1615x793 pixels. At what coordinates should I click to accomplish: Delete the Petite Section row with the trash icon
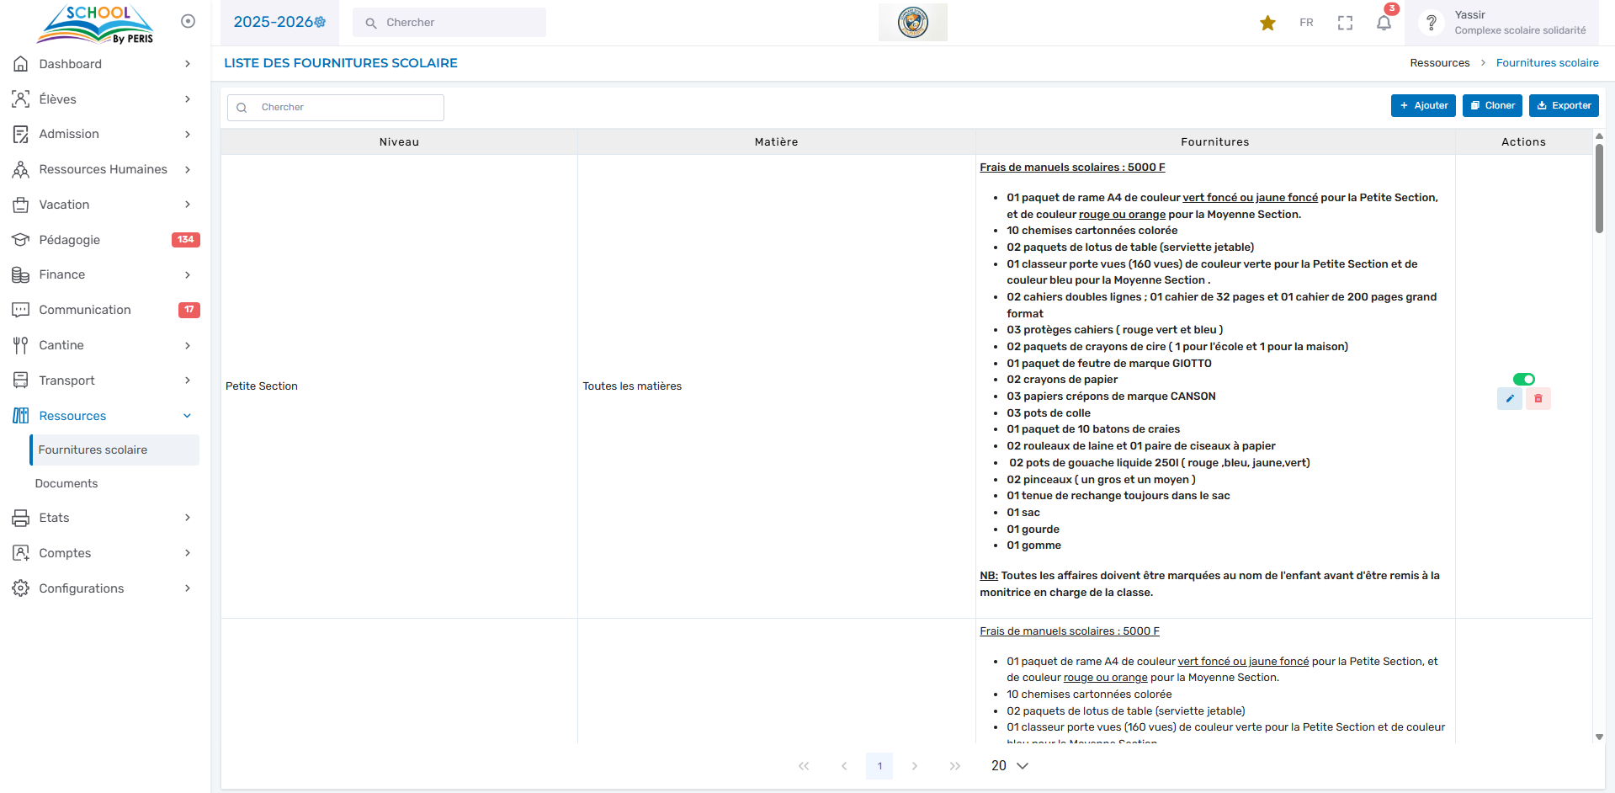pyautogui.click(x=1538, y=398)
